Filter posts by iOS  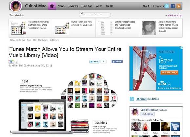click(x=34, y=40)
